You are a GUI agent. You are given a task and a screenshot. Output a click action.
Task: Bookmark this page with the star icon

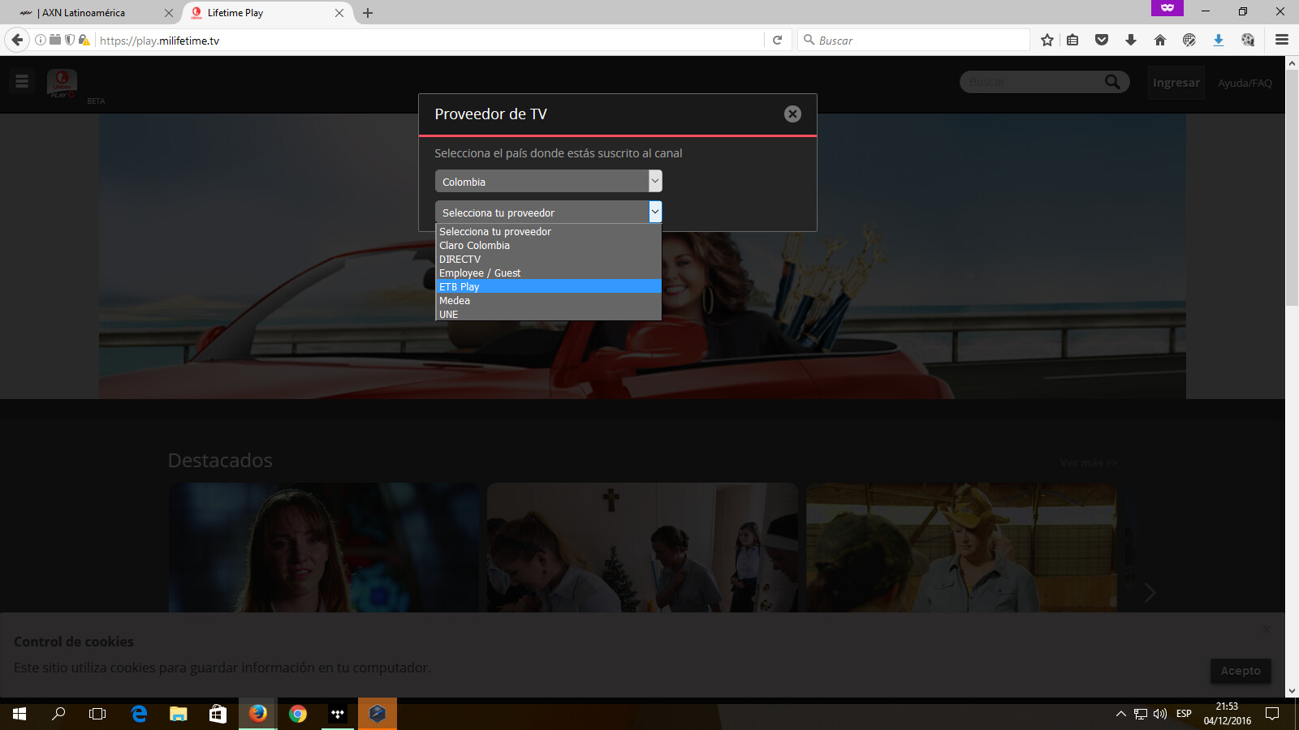(x=1047, y=40)
